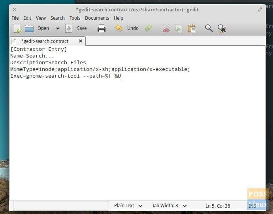The image size is (273, 214).
Task: Print the document with printer icon
Action: [x=101, y=28]
